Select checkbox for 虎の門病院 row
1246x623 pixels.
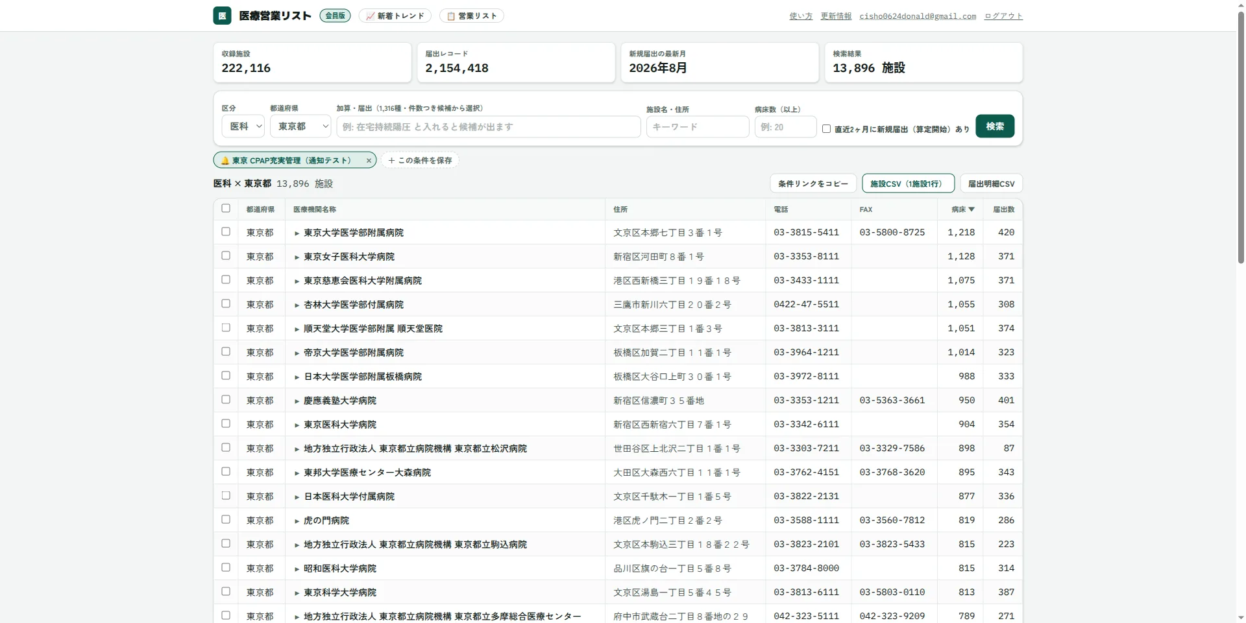click(226, 519)
